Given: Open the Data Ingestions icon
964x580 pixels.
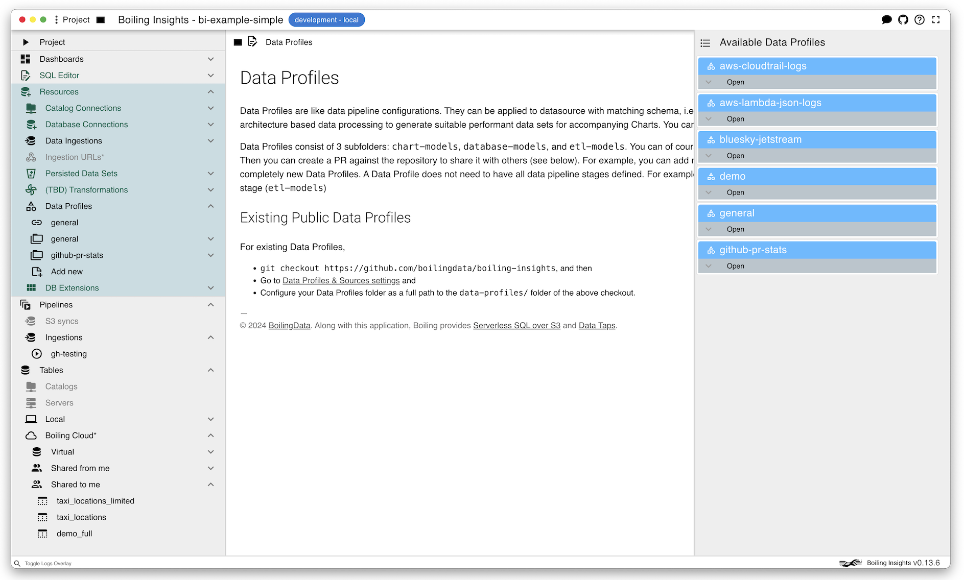Looking at the screenshot, I should point(31,140).
